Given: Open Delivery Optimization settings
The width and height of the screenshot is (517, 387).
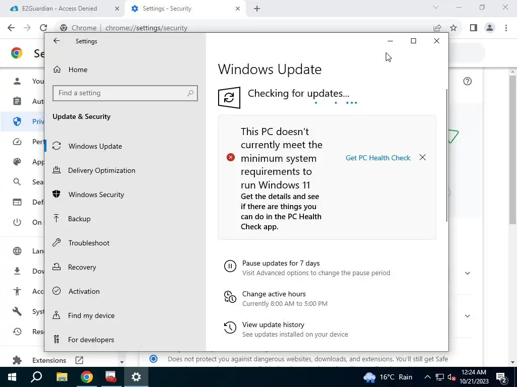Looking at the screenshot, I should [101, 170].
